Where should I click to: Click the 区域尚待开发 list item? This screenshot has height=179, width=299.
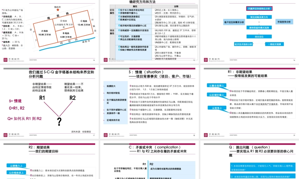113,120
